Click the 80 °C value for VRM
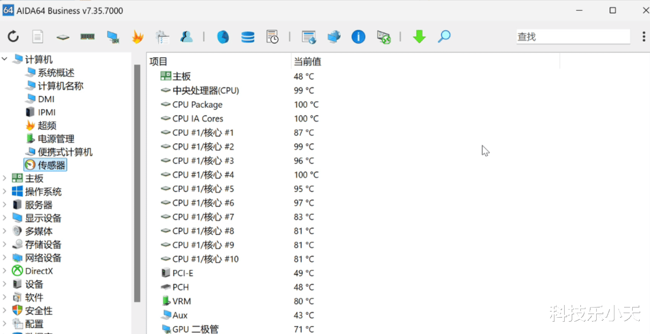The image size is (650, 334). [304, 301]
